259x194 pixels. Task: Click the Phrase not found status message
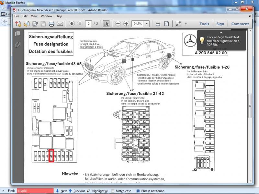coord(153,191)
